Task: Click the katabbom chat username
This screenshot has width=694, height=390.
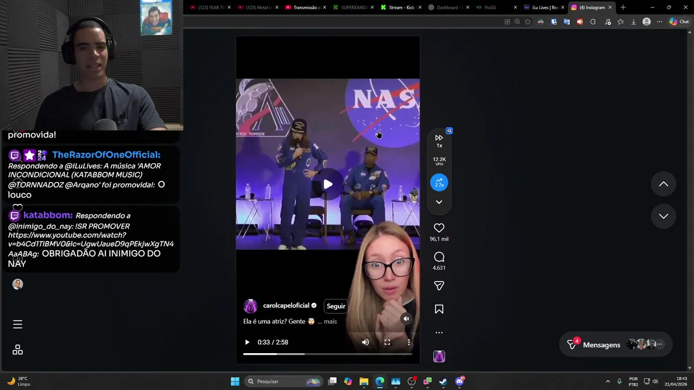Action: 48,215
